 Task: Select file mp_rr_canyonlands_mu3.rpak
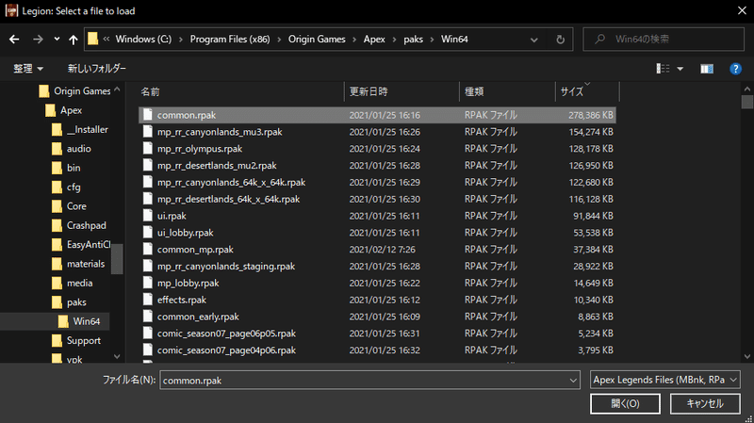click(378, 132)
